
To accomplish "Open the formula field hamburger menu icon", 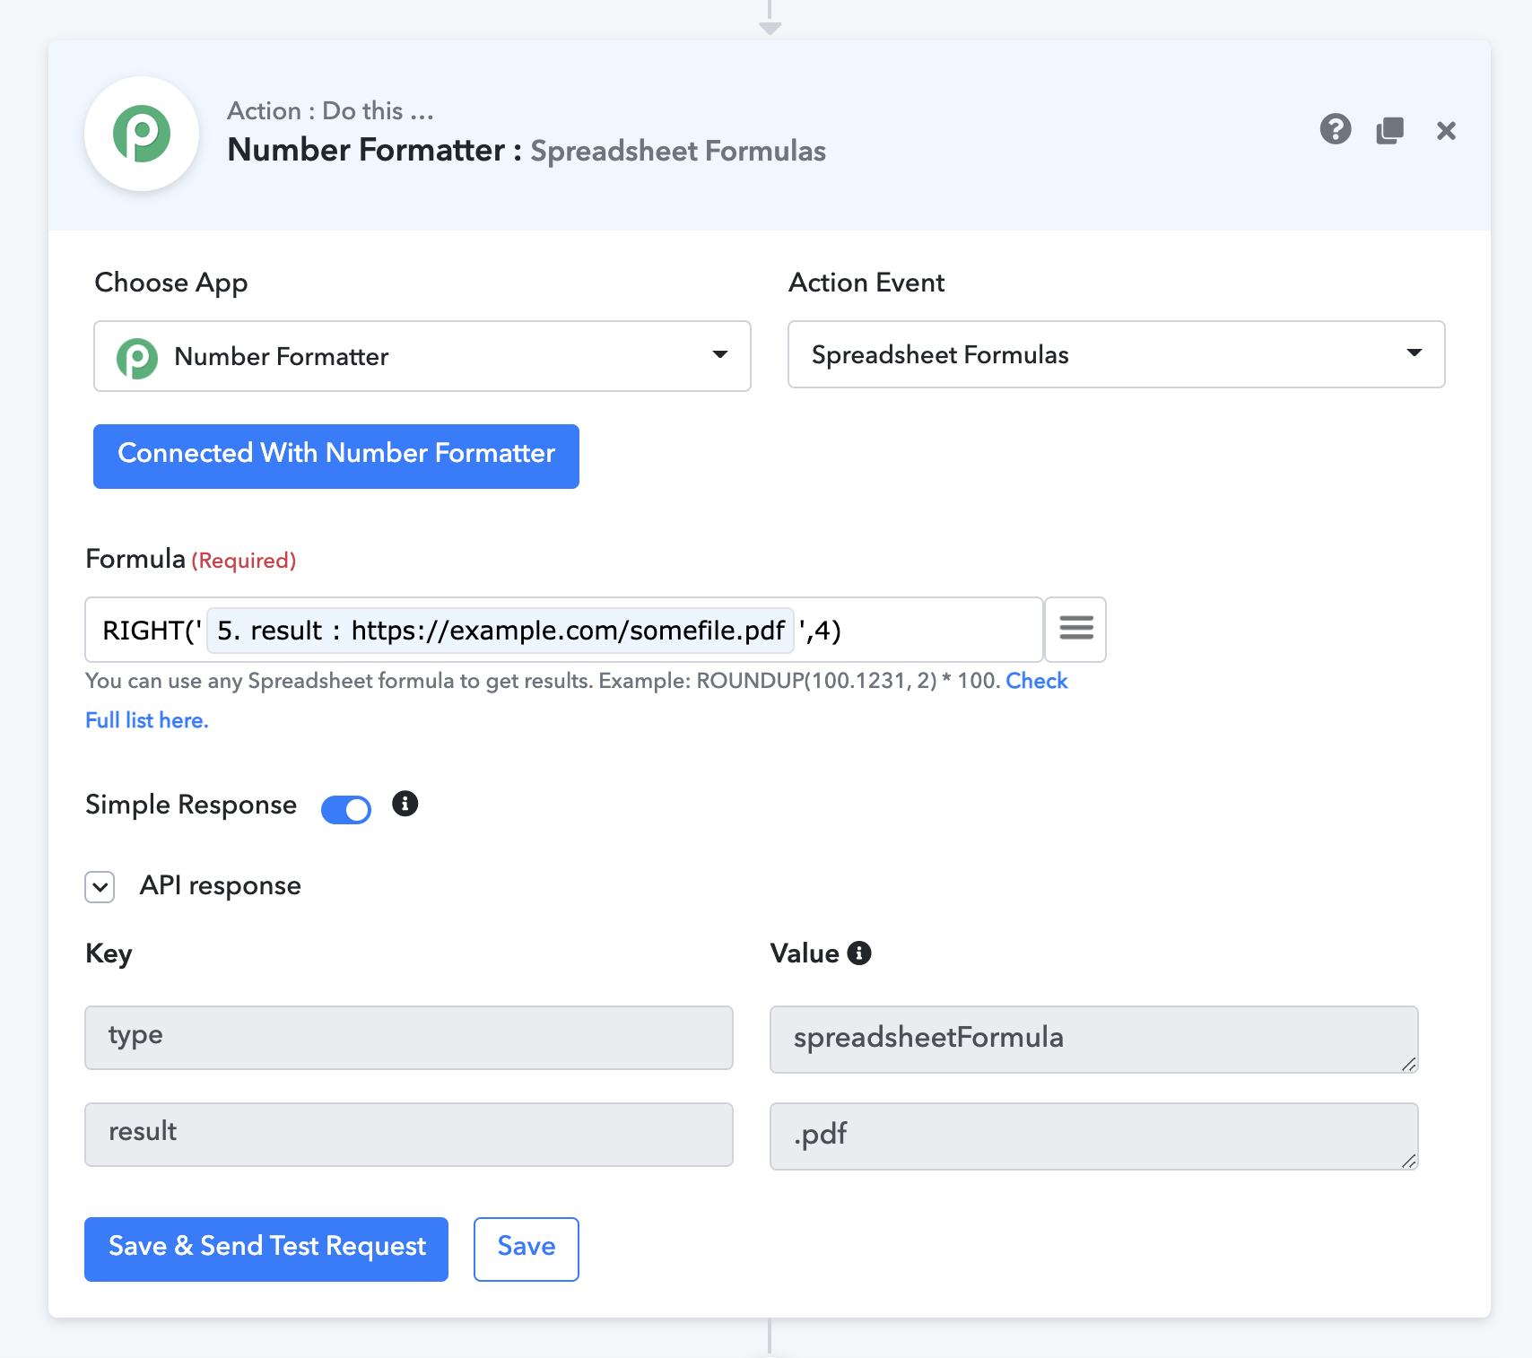I will (x=1075, y=629).
